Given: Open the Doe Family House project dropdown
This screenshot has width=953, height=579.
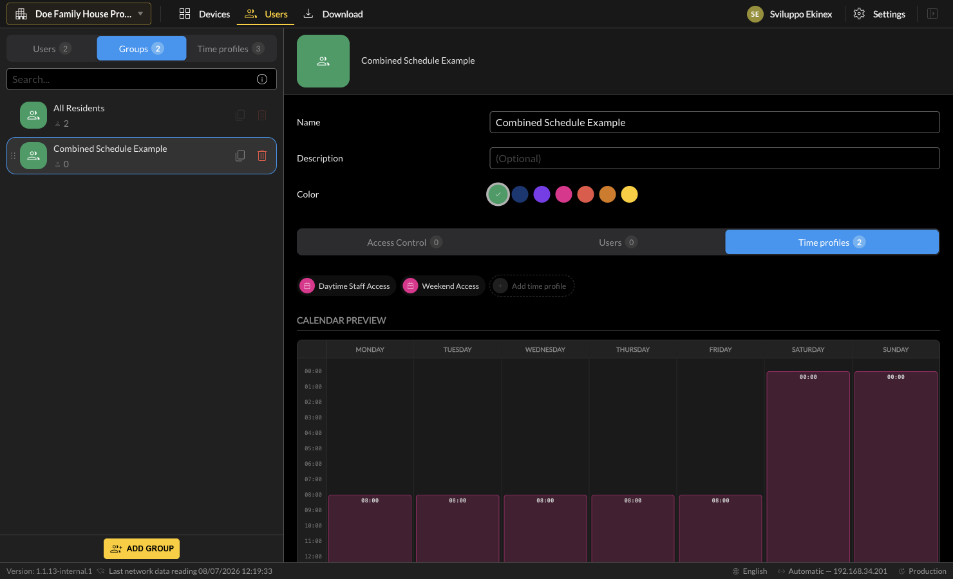Looking at the screenshot, I should pyautogui.click(x=79, y=14).
